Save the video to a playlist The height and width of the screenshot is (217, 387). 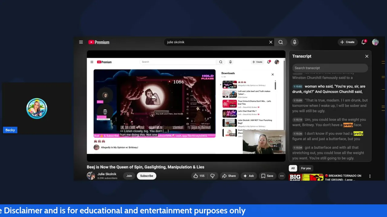(267, 176)
